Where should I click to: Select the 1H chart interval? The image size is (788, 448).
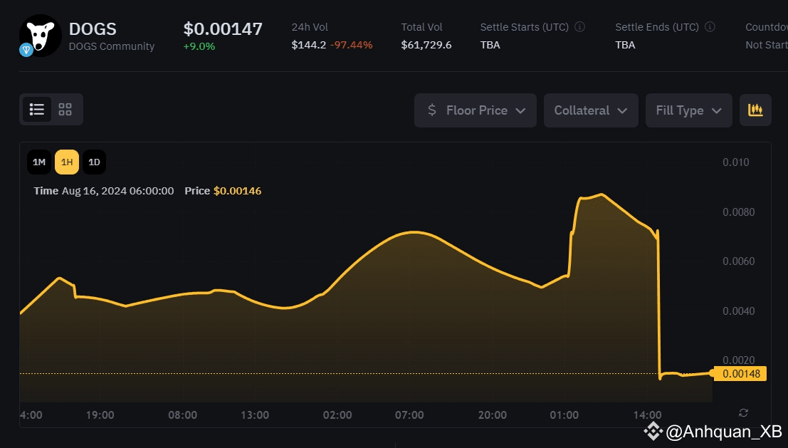[x=67, y=162]
